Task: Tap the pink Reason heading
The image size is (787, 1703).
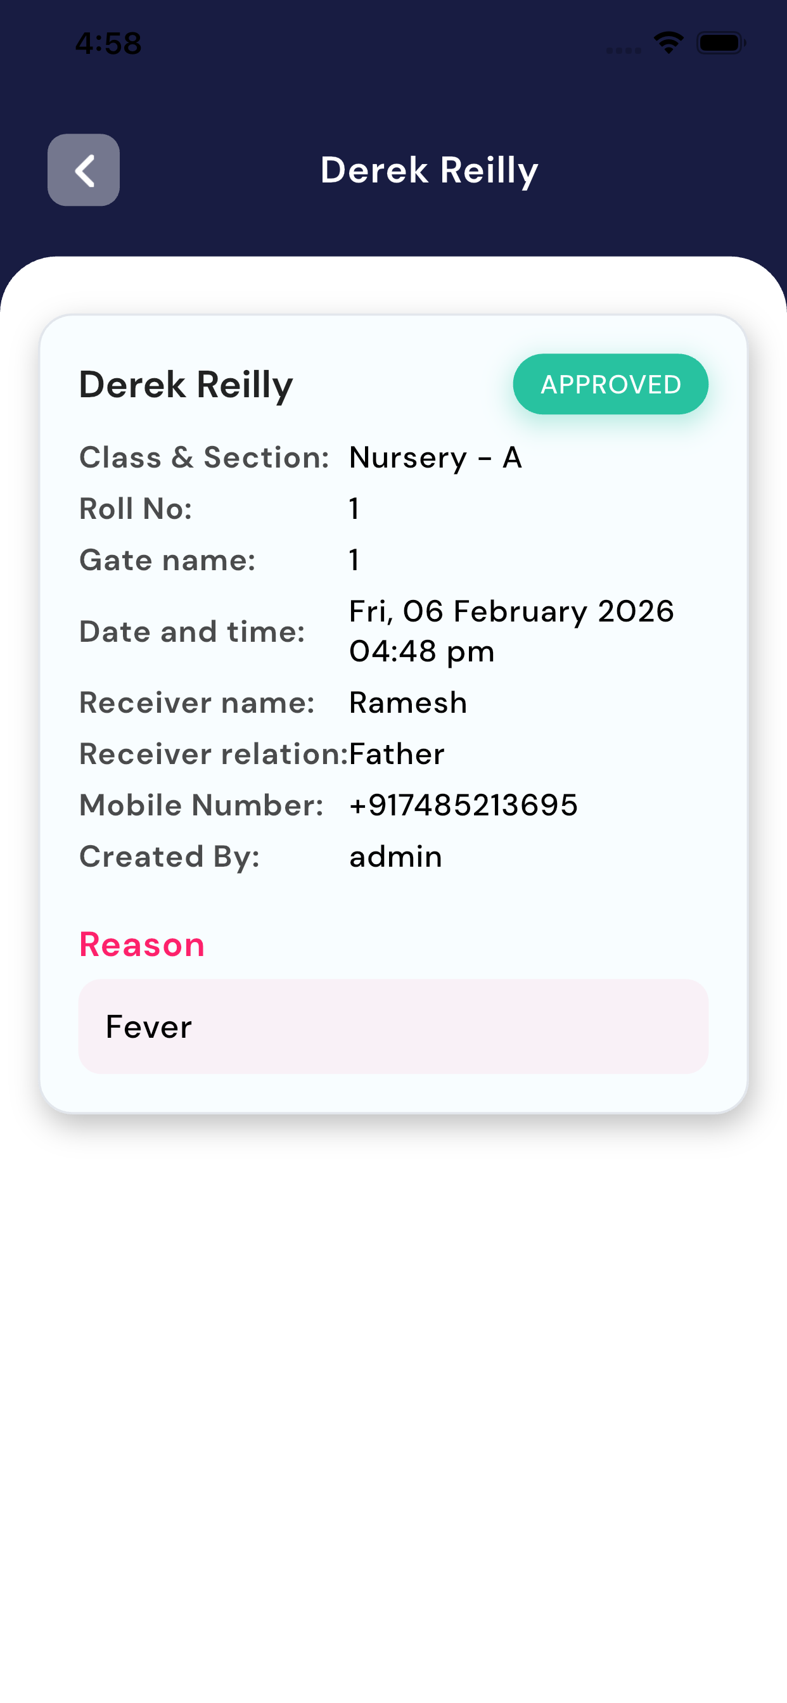Action: point(141,943)
